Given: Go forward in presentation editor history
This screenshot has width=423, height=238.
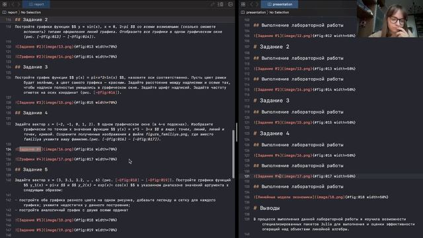Looking at the screenshot, I should (257, 4).
